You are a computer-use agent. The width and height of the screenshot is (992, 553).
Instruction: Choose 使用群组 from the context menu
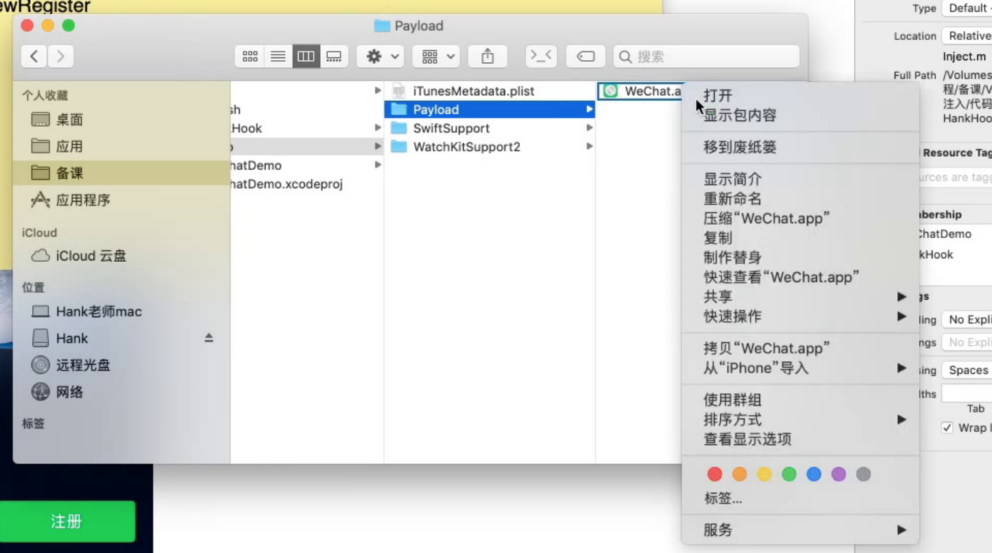click(800, 400)
